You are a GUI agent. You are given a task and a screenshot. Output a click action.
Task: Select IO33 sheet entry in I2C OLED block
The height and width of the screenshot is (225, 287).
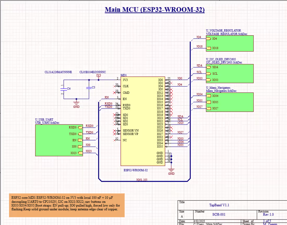pos(212,80)
